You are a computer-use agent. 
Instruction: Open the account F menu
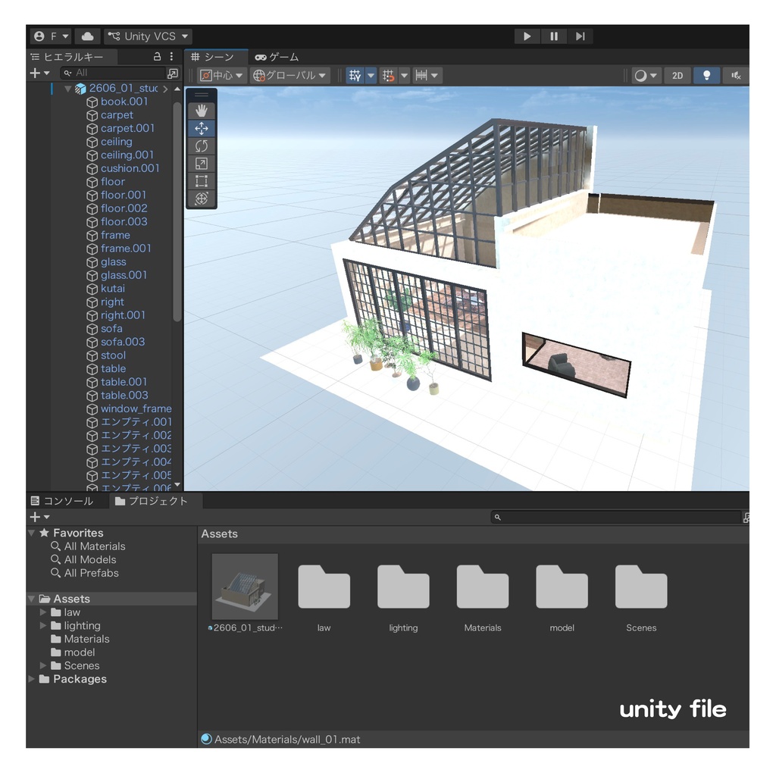coord(51,36)
